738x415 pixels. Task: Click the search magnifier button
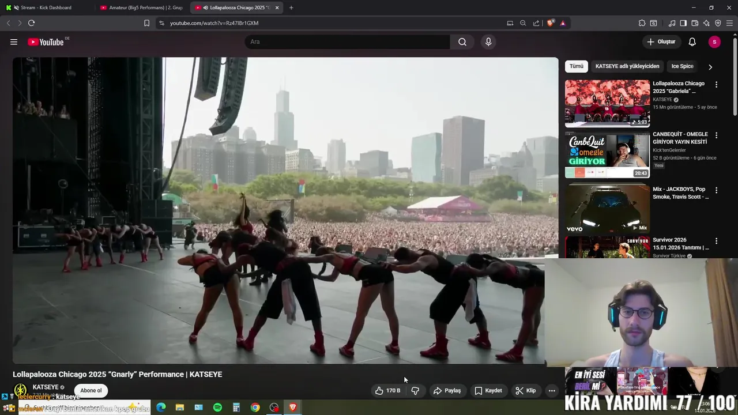point(462,42)
